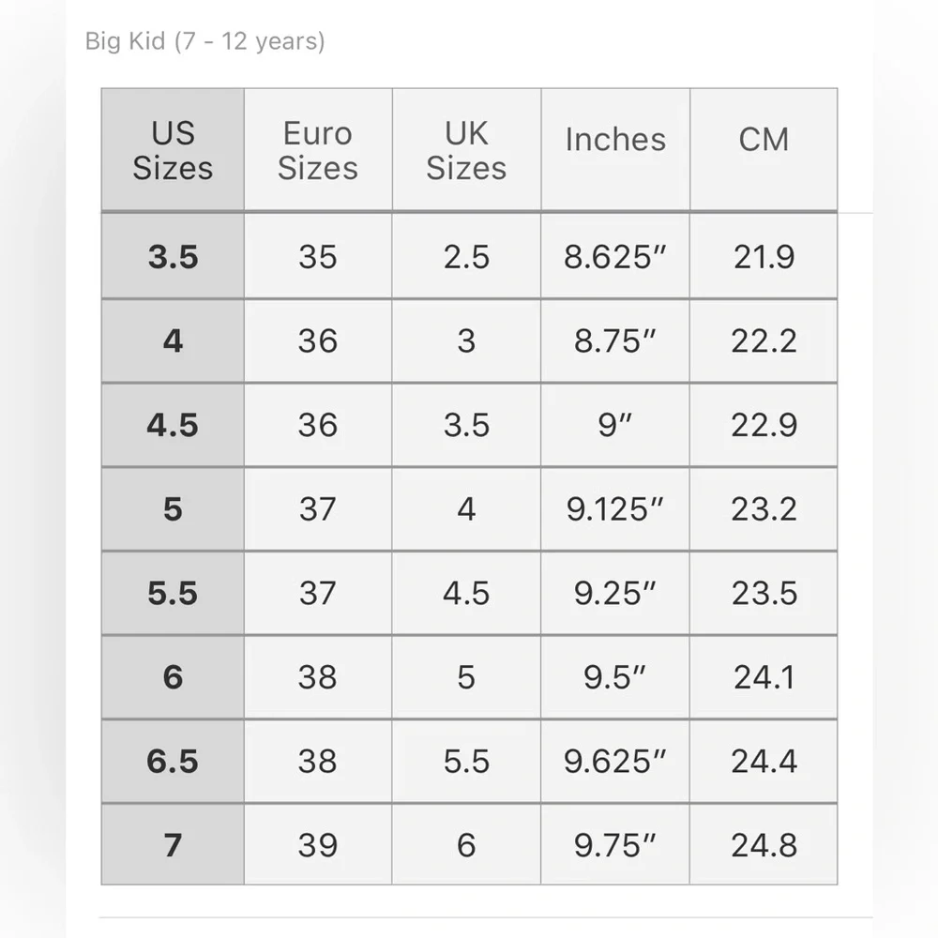Viewport: 938px width, 938px height.
Task: Select the US size 4.5 cell
Action: [173, 425]
